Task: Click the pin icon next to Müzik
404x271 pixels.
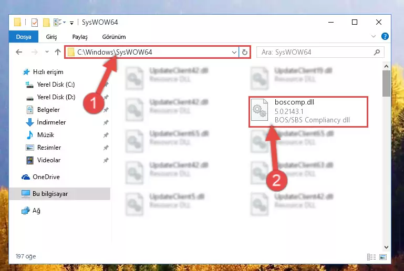Action: pos(106,135)
